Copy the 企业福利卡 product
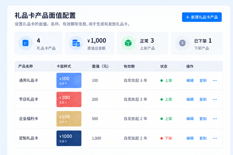The width and height of the screenshot is (233, 155). tap(203, 119)
